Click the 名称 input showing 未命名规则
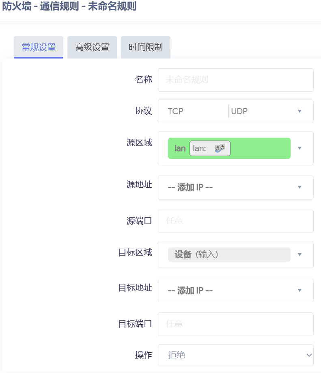The image size is (321, 373). pyautogui.click(x=235, y=80)
